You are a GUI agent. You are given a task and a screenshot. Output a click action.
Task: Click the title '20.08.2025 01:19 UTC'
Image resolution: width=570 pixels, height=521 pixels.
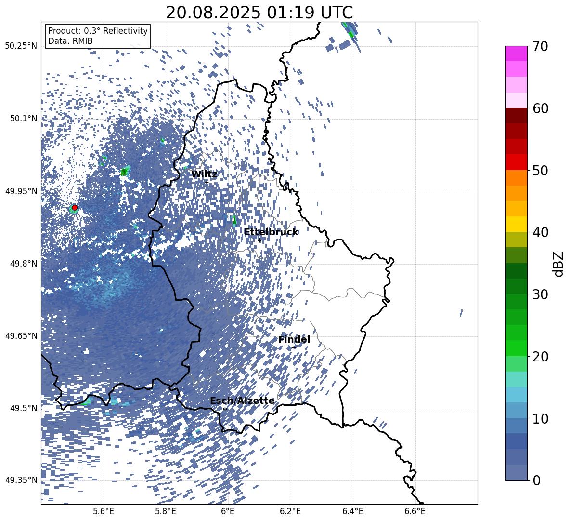coord(259,13)
